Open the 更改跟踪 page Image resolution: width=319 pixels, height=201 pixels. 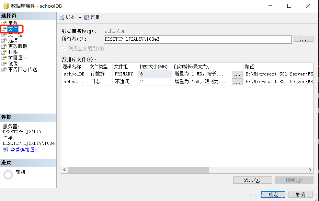coord(18,46)
